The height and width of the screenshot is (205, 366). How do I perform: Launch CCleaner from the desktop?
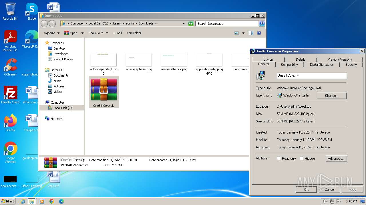[10, 67]
